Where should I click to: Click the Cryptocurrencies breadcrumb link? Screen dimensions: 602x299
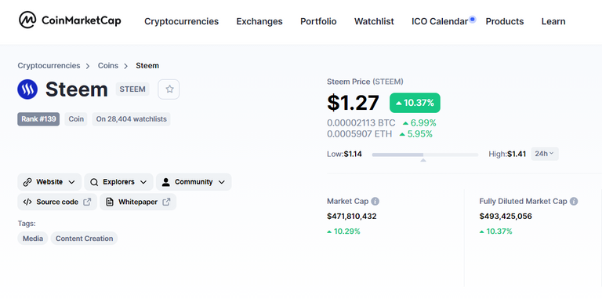[x=49, y=66]
